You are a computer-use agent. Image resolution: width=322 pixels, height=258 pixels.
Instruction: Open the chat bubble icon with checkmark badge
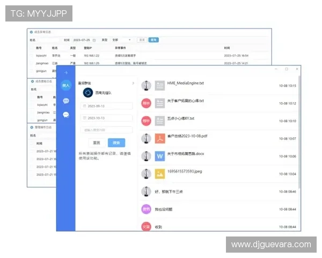66,114
